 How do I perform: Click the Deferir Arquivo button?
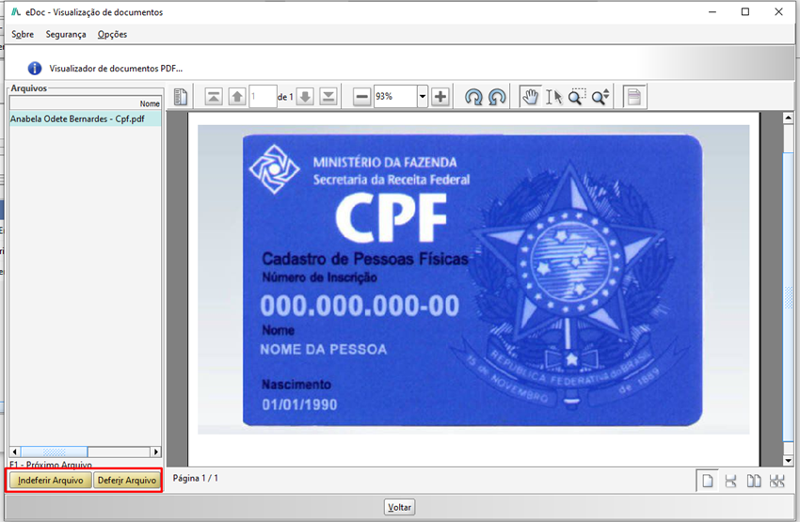coord(127,481)
